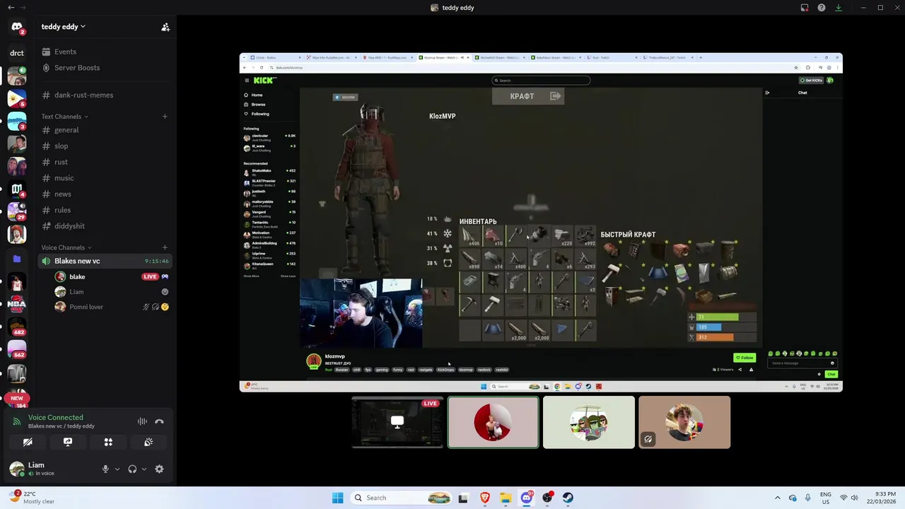Open Brave browser from taskbar

(x=484, y=498)
